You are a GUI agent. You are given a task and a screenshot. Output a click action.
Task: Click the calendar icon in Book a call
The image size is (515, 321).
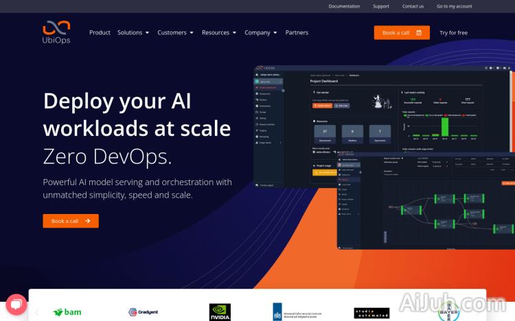[x=419, y=32]
